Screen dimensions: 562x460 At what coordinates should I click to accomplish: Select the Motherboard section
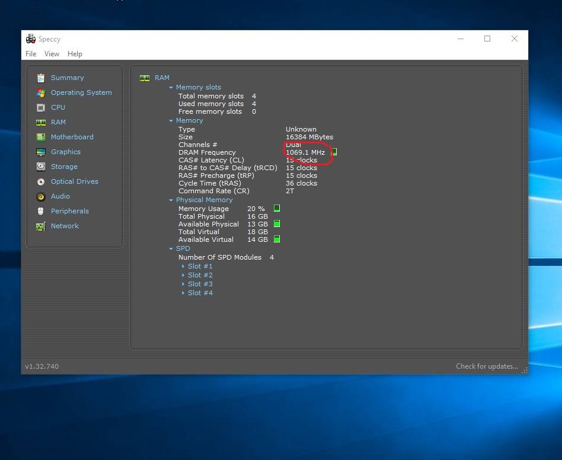[x=72, y=137]
